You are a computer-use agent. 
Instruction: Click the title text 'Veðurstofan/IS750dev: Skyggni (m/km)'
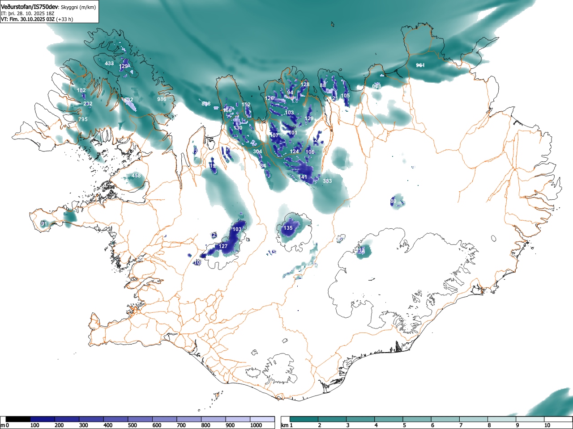pyautogui.click(x=48, y=7)
